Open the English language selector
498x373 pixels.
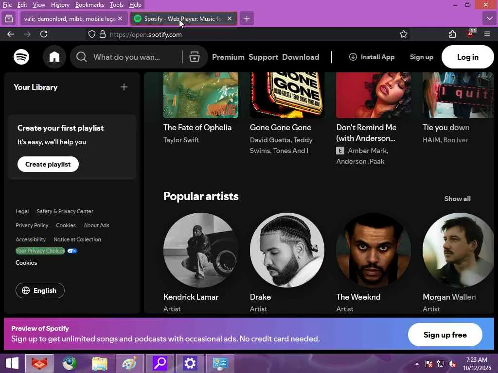point(40,290)
